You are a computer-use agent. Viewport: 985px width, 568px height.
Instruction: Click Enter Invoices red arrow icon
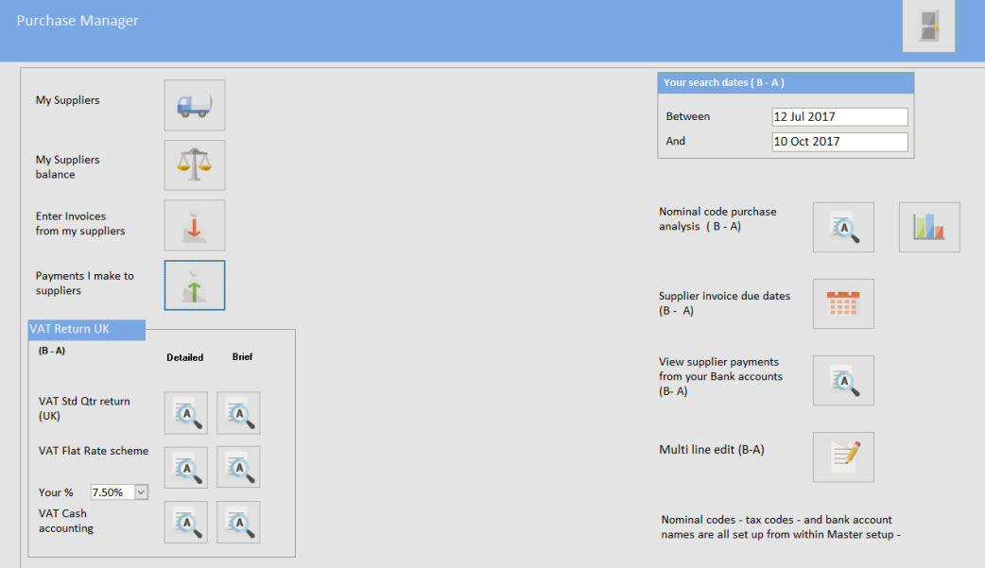195,225
